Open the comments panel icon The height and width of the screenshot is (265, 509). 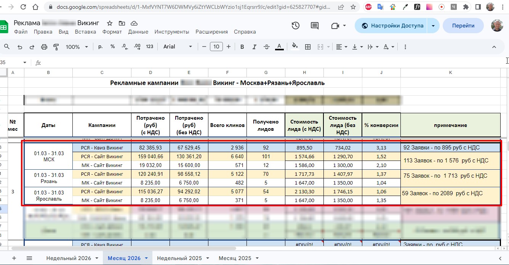(315, 26)
